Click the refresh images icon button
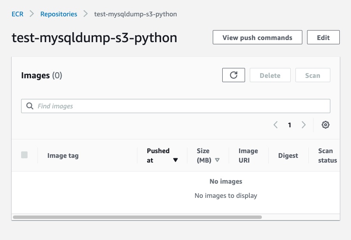The image size is (351, 240). (x=233, y=75)
